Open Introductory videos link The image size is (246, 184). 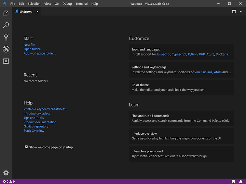[37, 113]
